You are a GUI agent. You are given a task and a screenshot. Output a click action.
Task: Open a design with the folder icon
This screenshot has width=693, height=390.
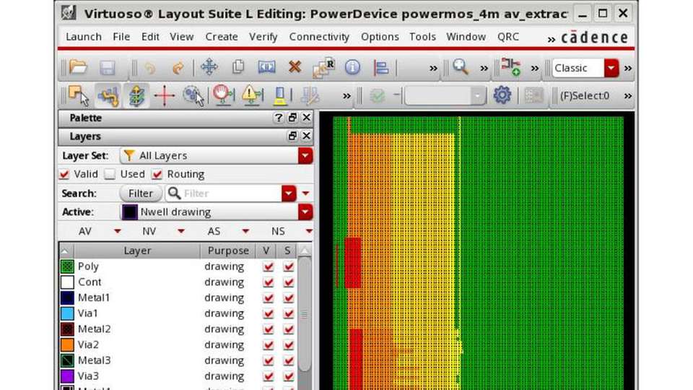[x=78, y=68]
